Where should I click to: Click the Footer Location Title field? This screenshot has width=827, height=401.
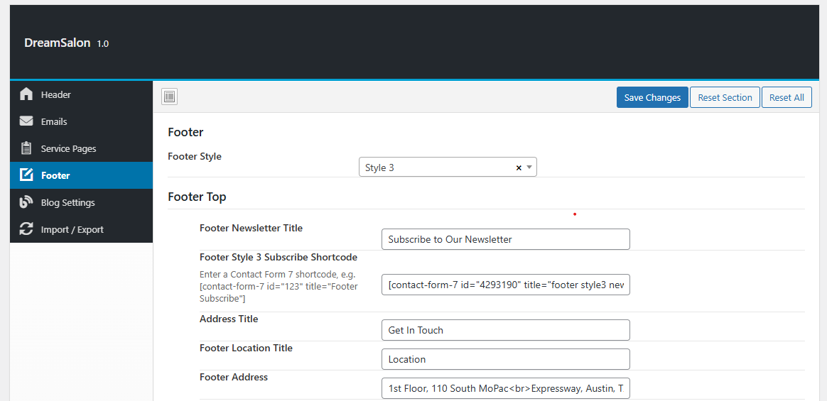pos(505,359)
